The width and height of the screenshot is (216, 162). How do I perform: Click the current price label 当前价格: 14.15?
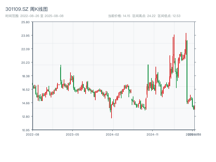point(119,16)
